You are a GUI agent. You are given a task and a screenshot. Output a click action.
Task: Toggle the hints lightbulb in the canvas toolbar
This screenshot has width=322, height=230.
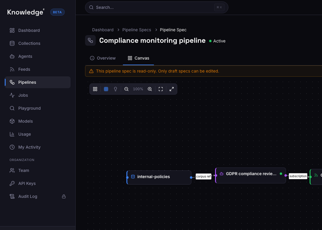point(115,89)
